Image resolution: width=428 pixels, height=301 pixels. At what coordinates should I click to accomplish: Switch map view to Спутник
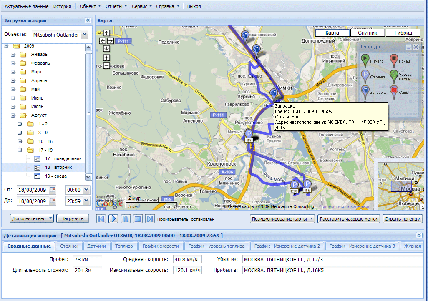[x=368, y=33]
